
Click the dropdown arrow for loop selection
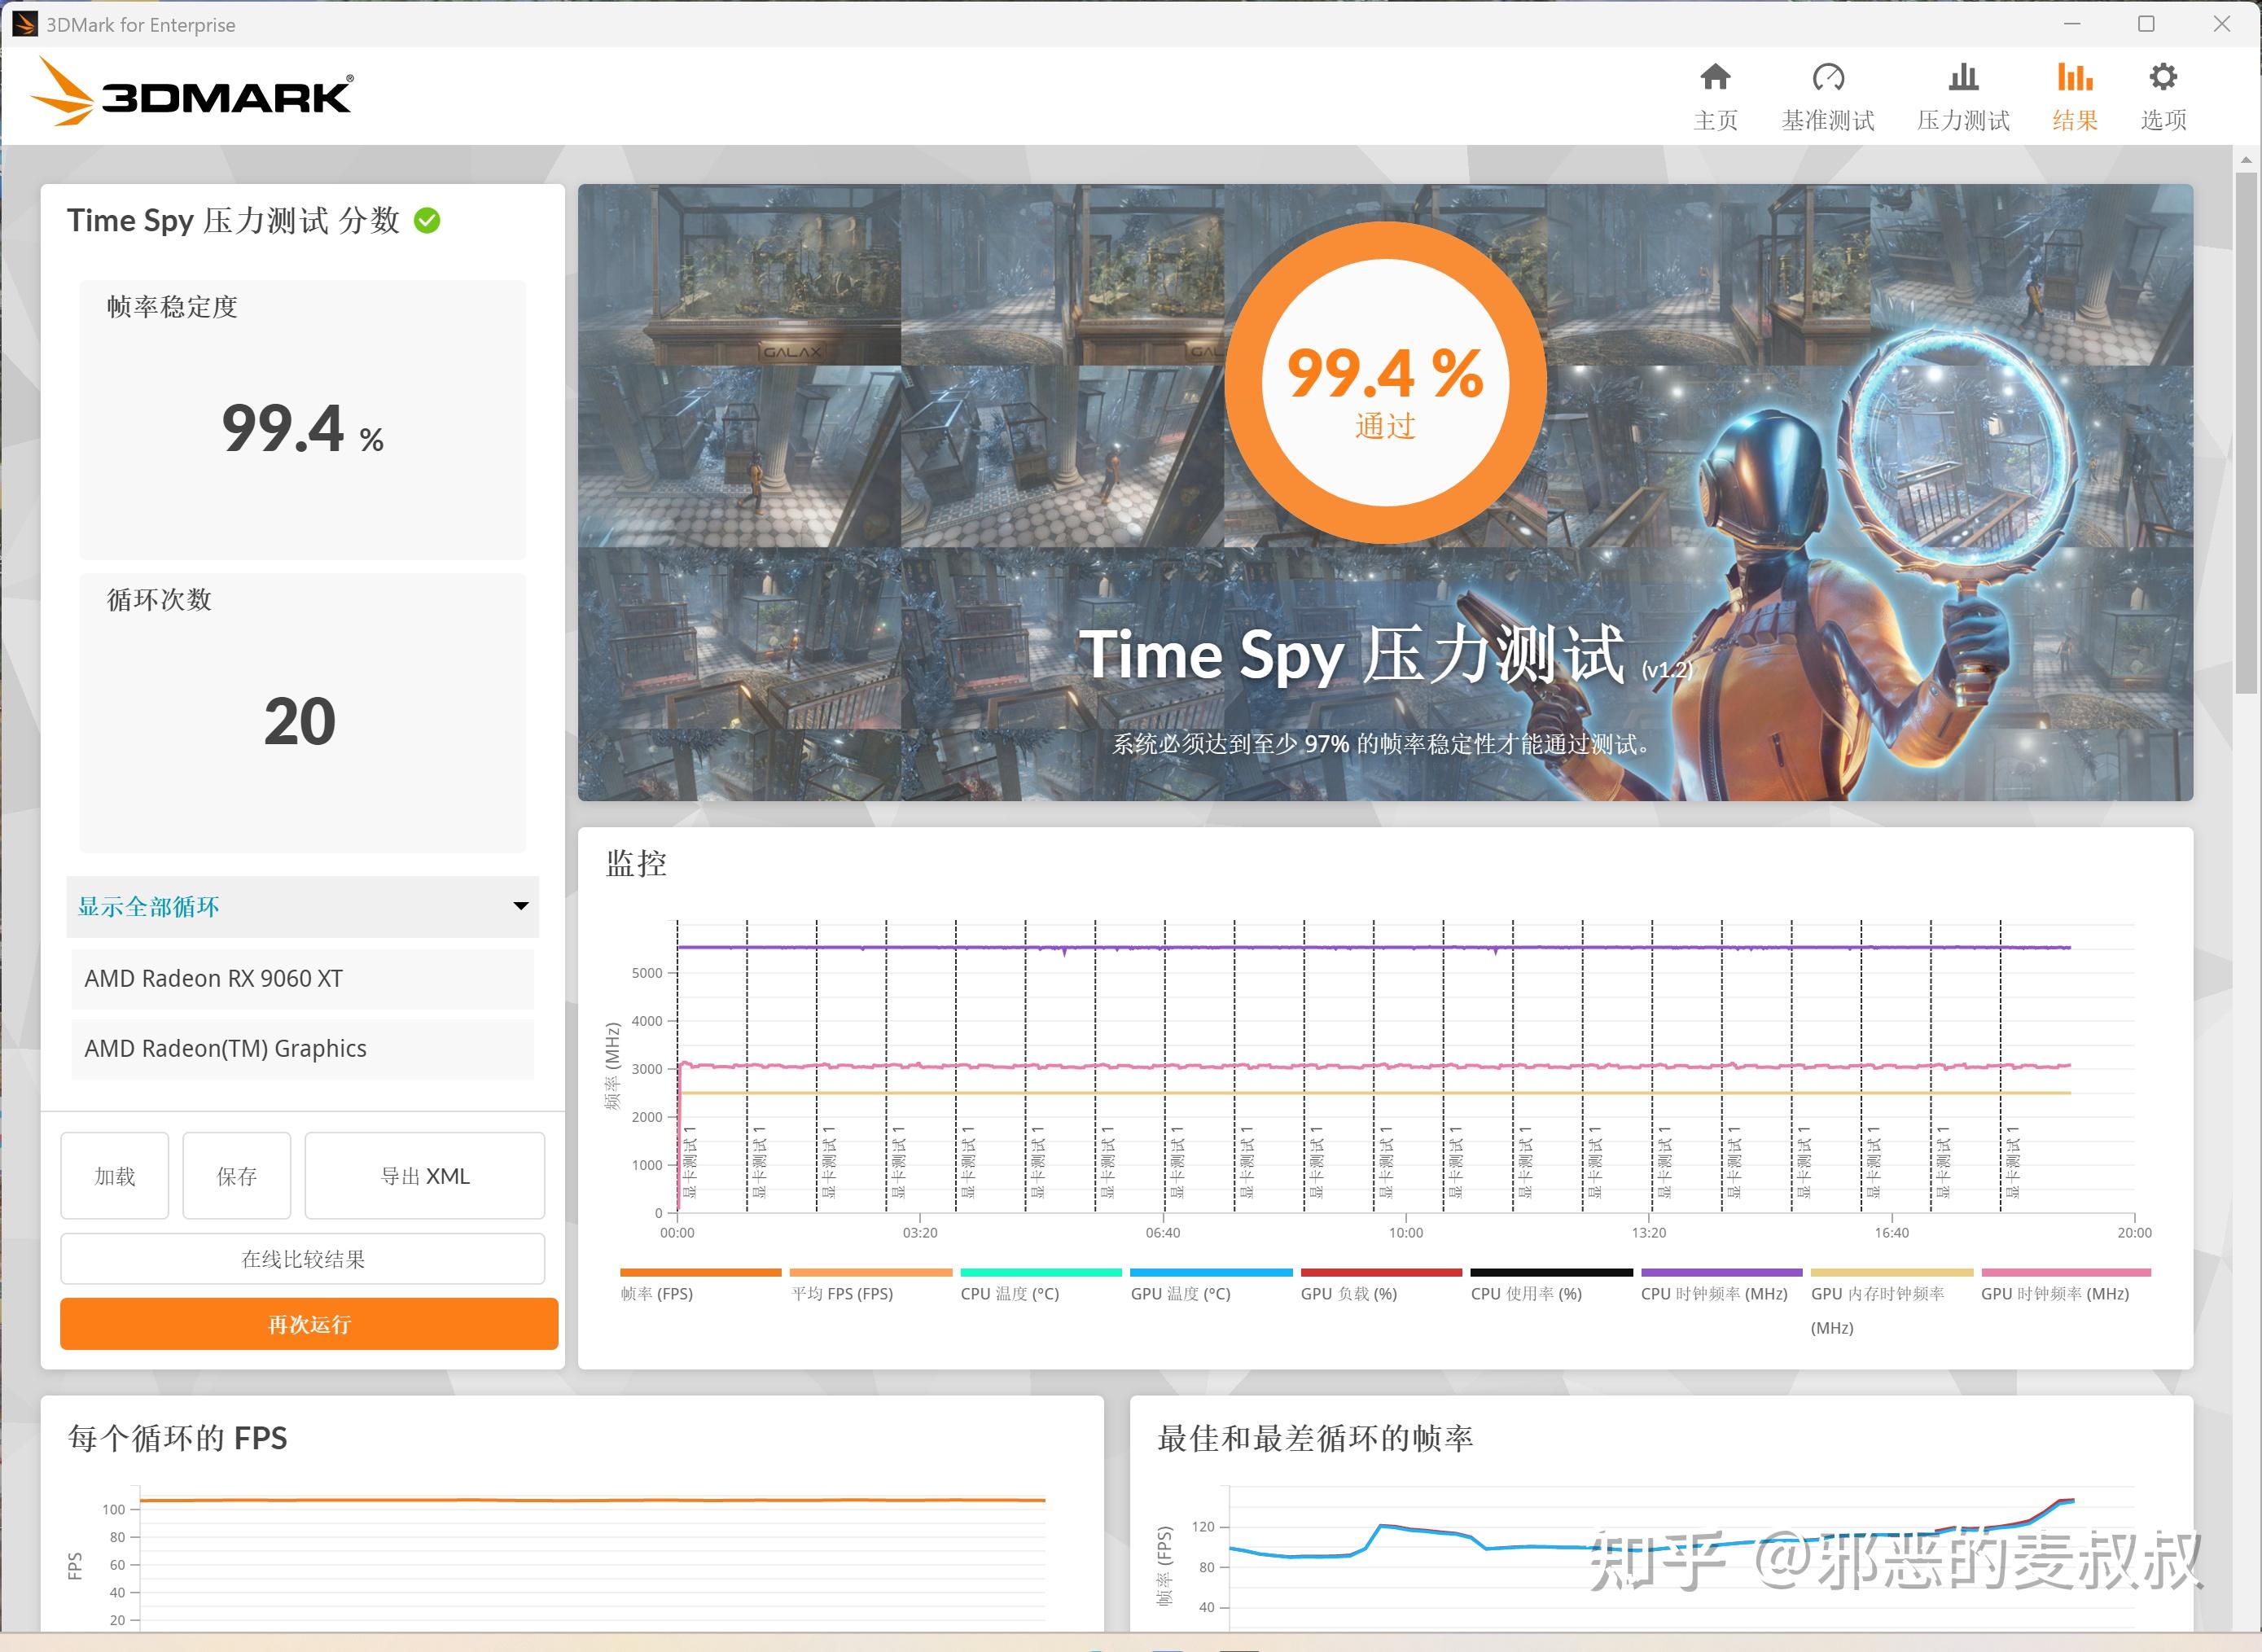point(520,906)
